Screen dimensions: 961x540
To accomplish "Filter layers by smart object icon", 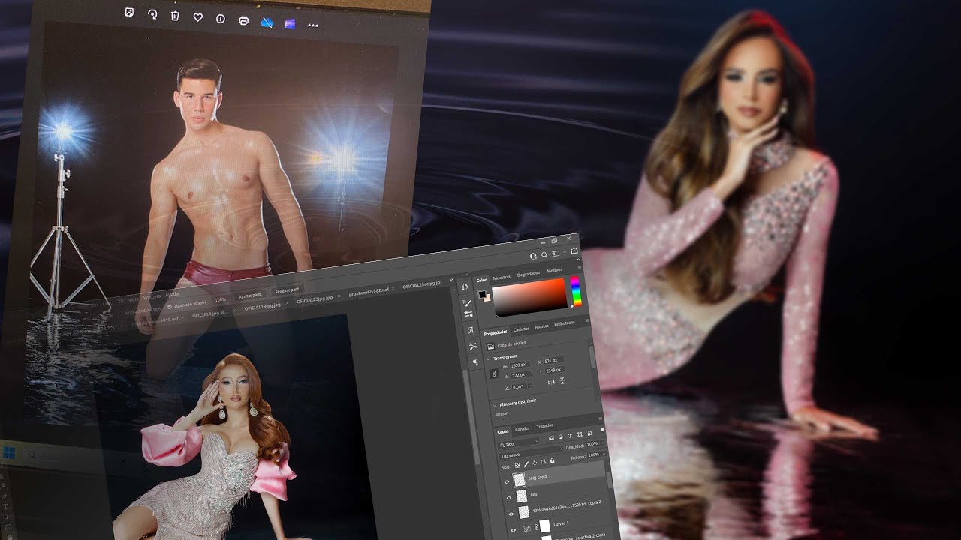I will [589, 433].
